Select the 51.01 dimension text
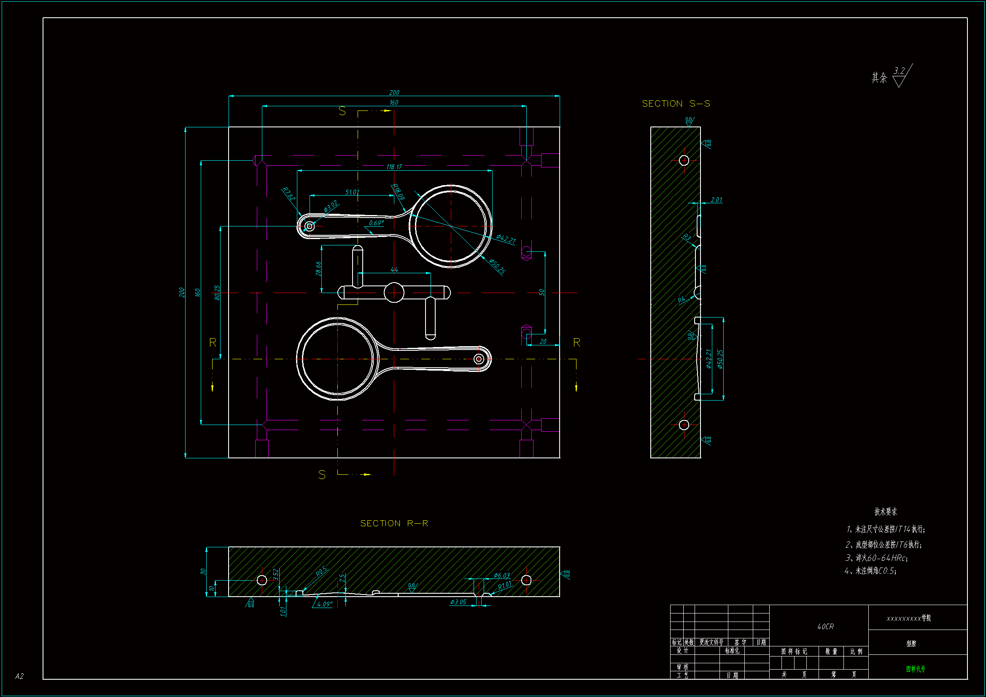The width and height of the screenshot is (986, 697). 352,192
